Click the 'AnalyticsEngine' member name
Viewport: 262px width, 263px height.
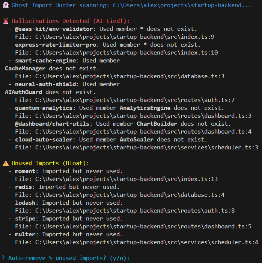point(145,108)
